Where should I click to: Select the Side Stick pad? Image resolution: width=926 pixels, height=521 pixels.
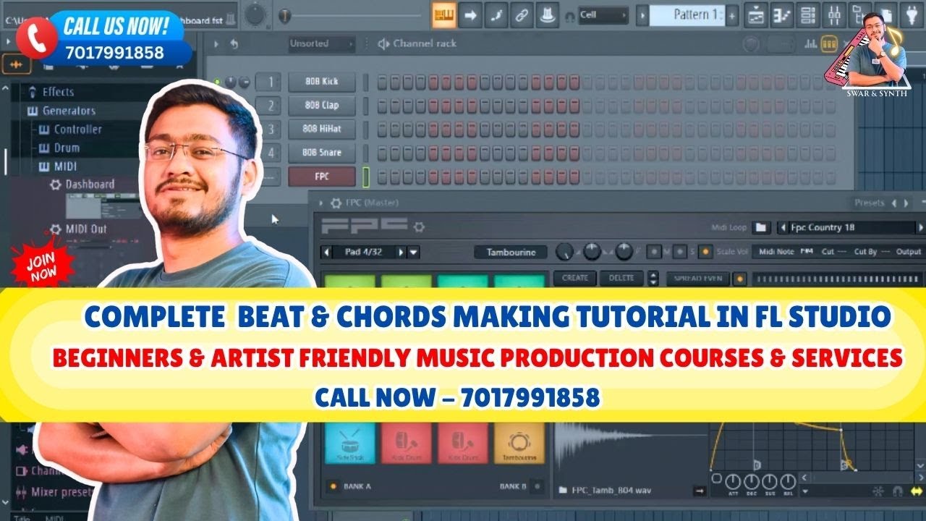click(x=350, y=443)
